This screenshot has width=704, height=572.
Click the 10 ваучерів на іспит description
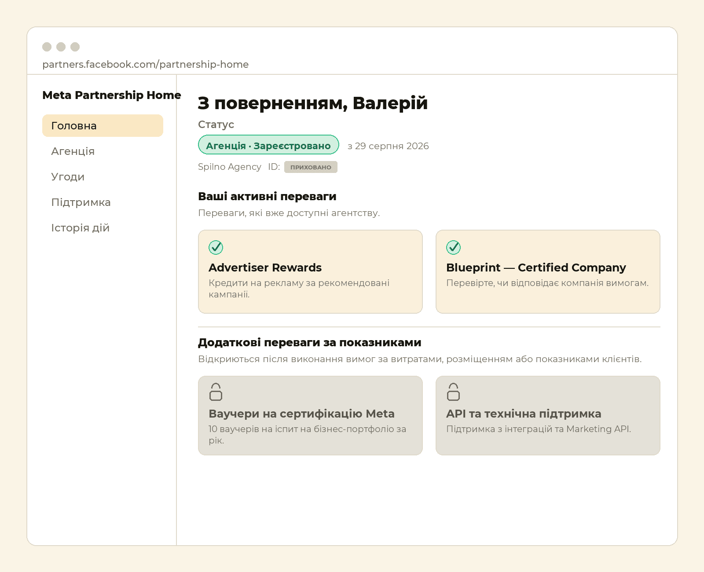[308, 435]
